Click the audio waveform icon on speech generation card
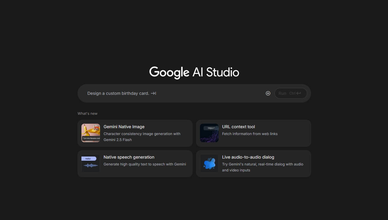Viewport: 388px width, 220px height. coord(91,165)
